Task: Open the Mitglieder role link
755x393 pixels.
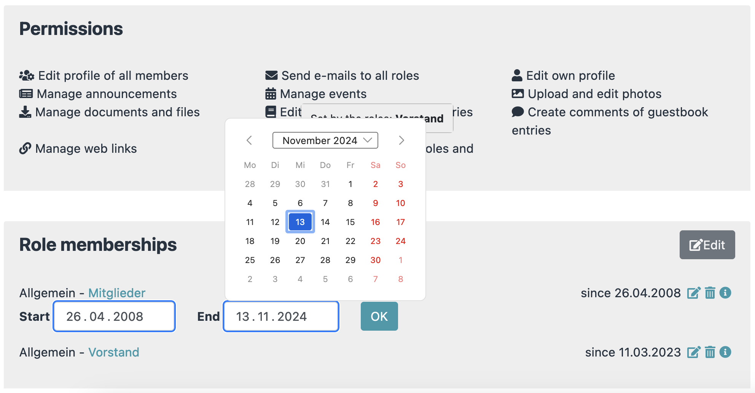Action: click(117, 293)
